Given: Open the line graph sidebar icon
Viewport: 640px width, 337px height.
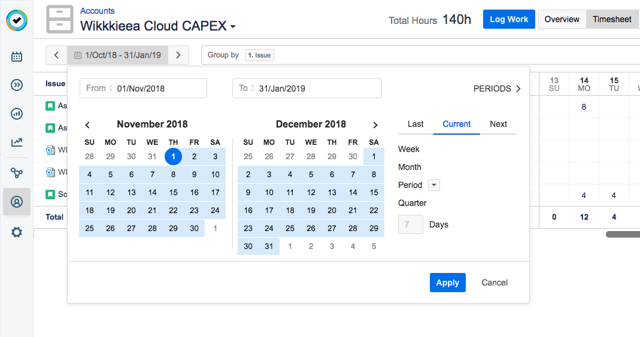Looking at the screenshot, I should 17,142.
